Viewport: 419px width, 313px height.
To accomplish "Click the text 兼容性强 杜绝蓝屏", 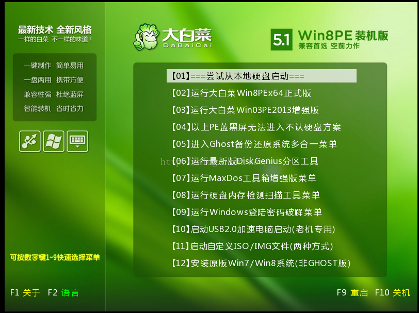I will [54, 94].
